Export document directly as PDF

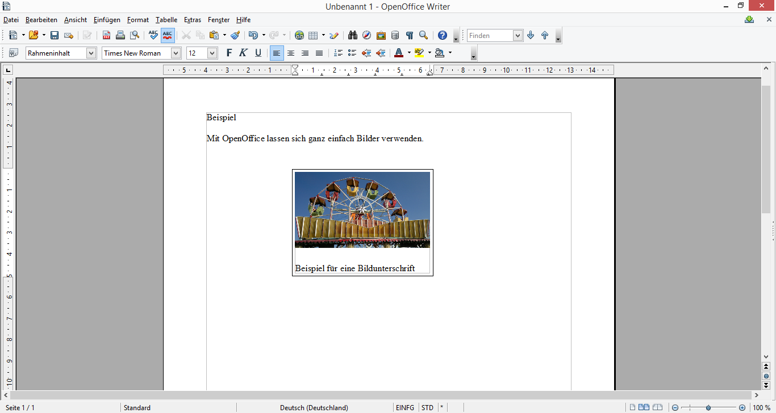click(x=106, y=35)
